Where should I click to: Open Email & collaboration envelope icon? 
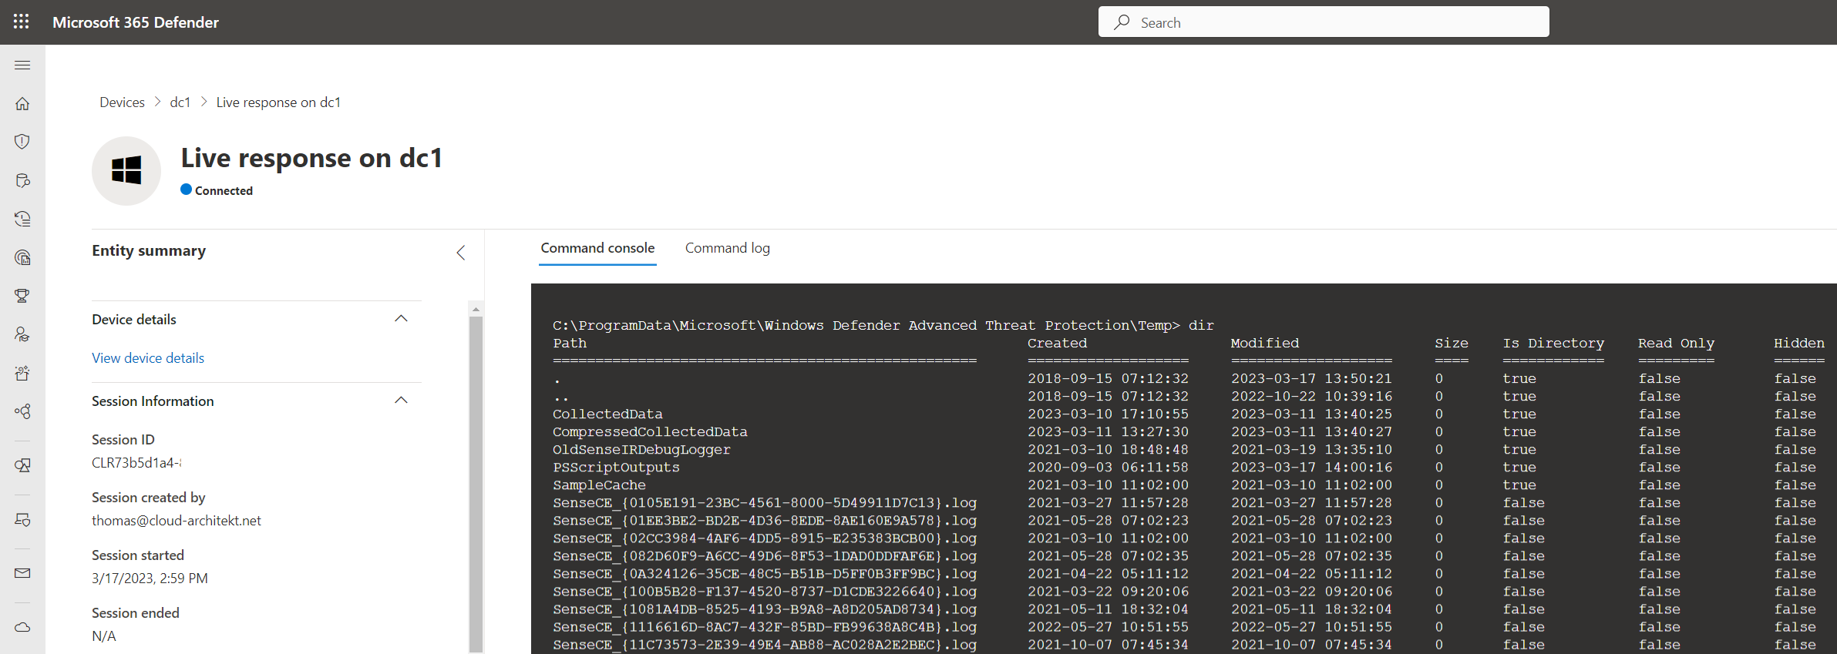coord(22,573)
